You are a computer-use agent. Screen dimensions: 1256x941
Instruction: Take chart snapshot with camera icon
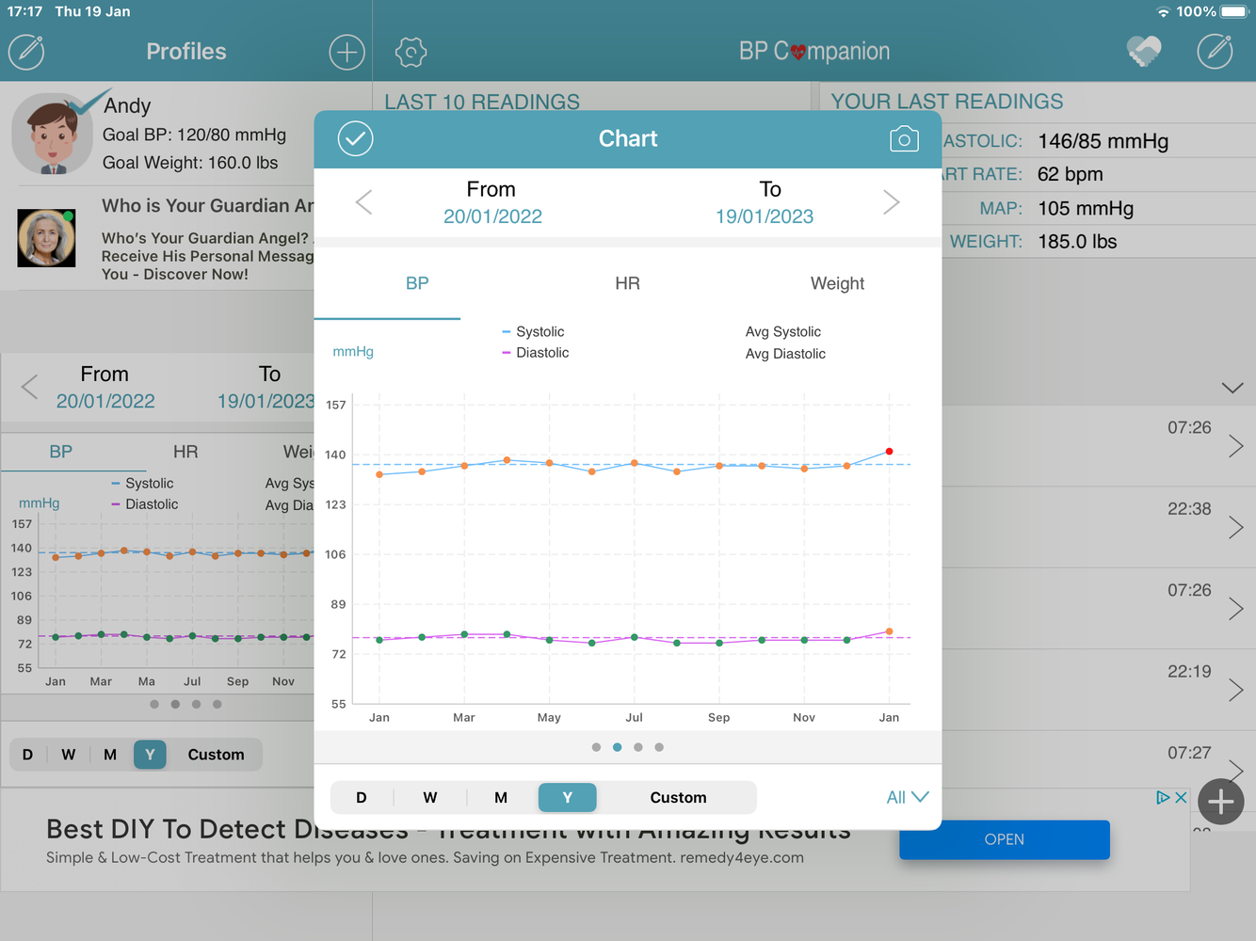pos(904,139)
